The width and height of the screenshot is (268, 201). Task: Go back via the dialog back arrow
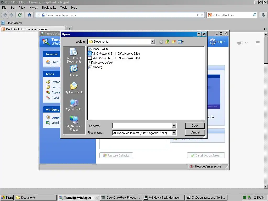161,42
